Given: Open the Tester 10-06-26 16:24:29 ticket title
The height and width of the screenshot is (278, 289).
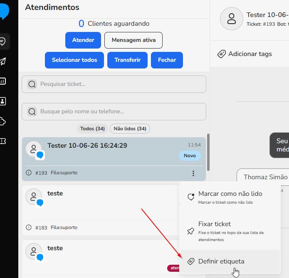Looking at the screenshot, I should [x=87, y=146].
